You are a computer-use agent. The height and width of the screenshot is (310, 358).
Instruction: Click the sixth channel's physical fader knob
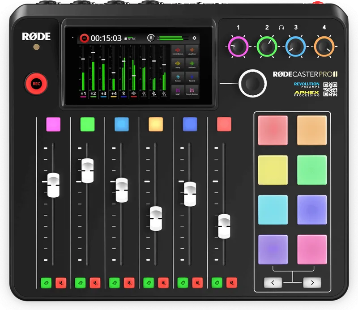point(224,226)
